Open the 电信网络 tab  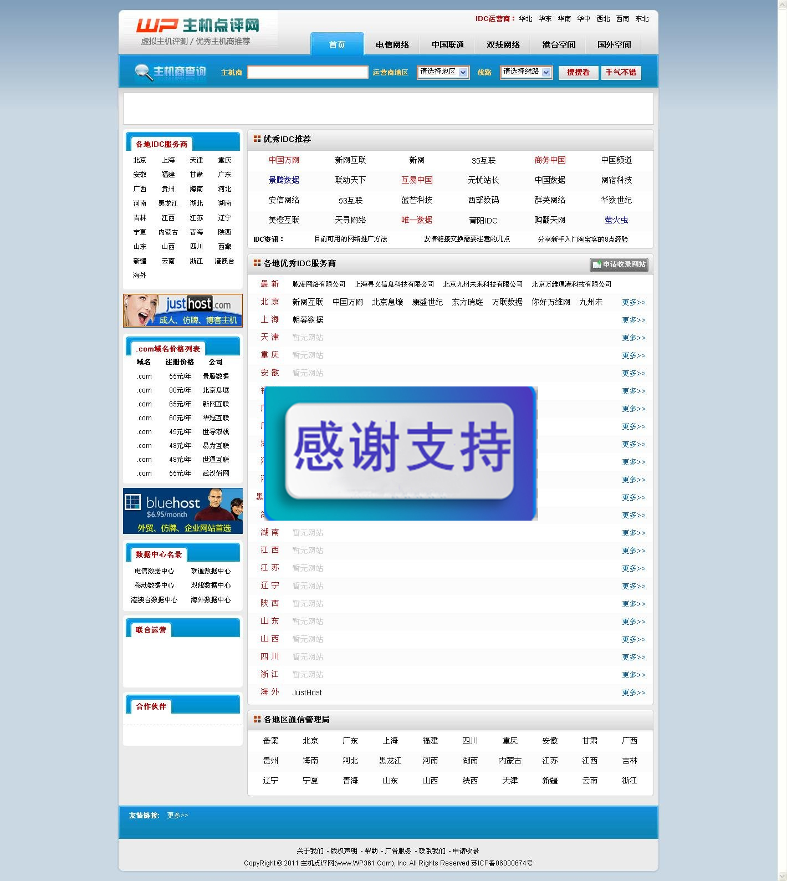[x=392, y=45]
